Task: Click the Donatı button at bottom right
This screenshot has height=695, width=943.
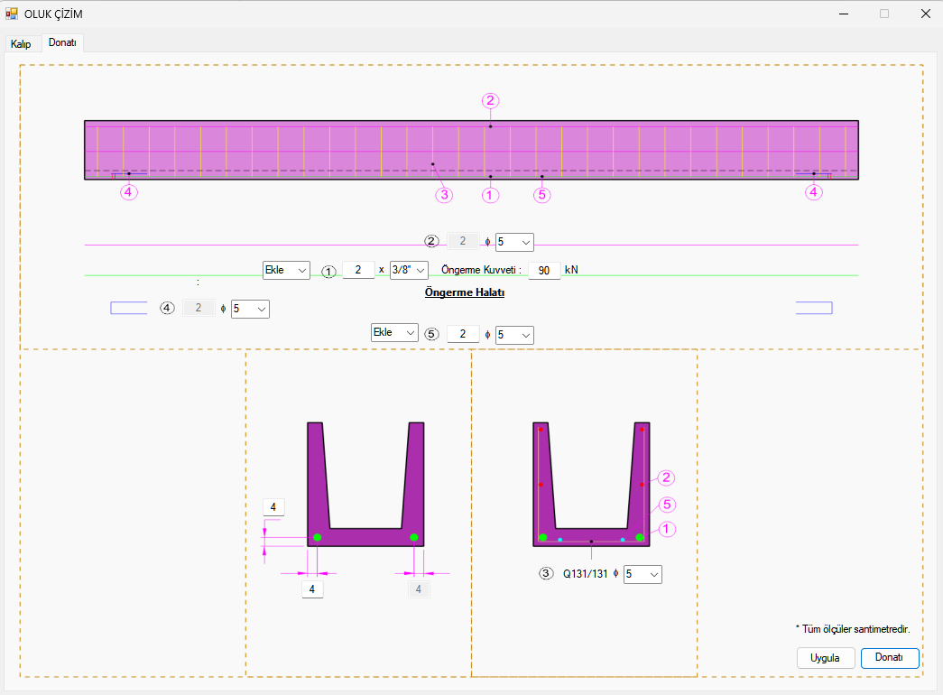Action: tap(889, 658)
